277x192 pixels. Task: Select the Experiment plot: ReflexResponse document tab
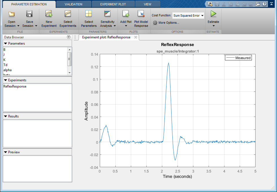pyautogui.click(x=106, y=37)
